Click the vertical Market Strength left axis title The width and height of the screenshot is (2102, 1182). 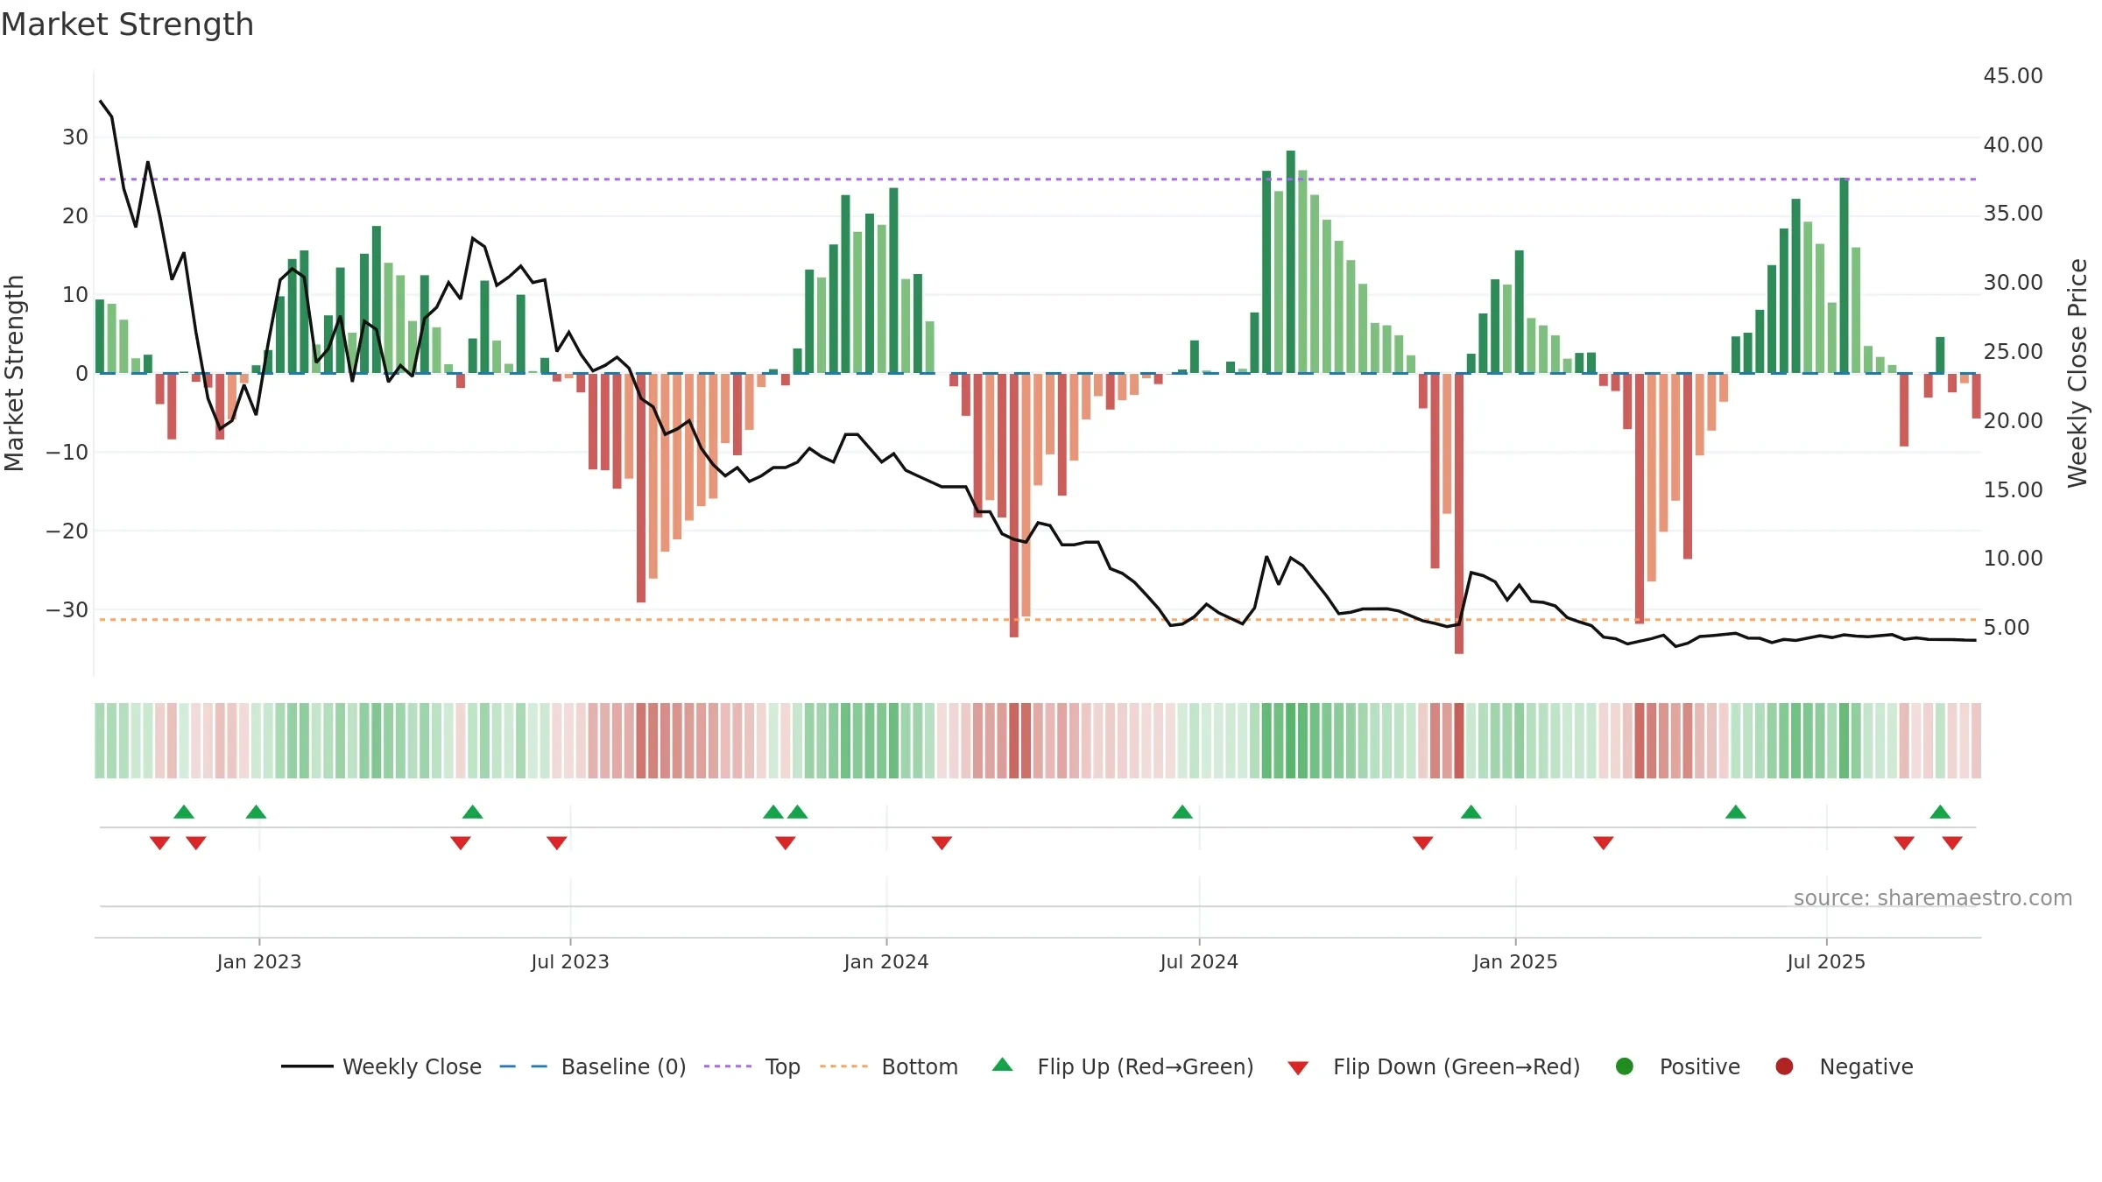coord(14,373)
